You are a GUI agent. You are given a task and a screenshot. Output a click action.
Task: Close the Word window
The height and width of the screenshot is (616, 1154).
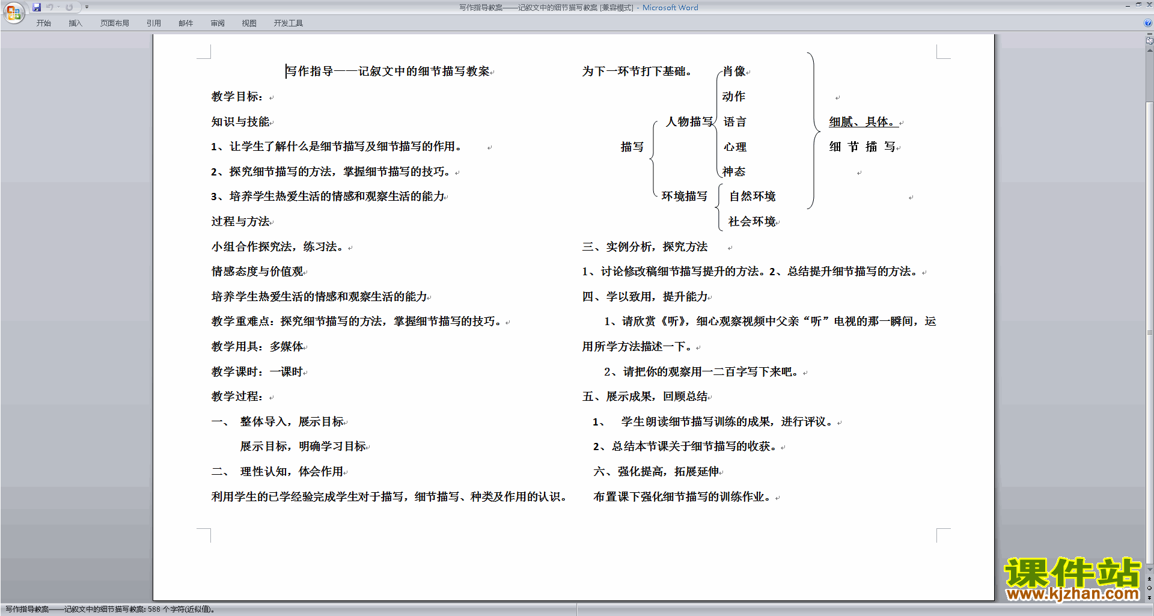1149,5
